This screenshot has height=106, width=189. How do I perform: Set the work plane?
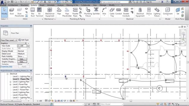click(x=178, y=11)
